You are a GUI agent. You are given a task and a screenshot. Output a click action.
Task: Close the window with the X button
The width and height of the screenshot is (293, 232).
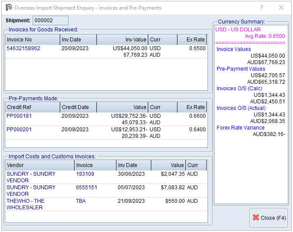(x=281, y=8)
